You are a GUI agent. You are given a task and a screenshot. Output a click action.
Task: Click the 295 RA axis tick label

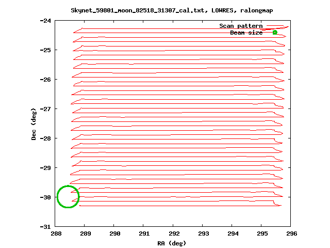click(262, 234)
